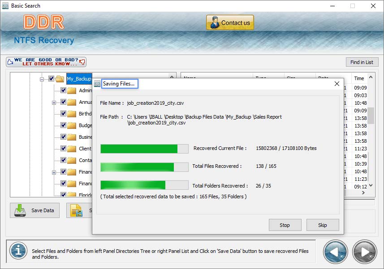Click the Business folder icon
Viewport: 384px width, 269px height.
tap(72, 137)
